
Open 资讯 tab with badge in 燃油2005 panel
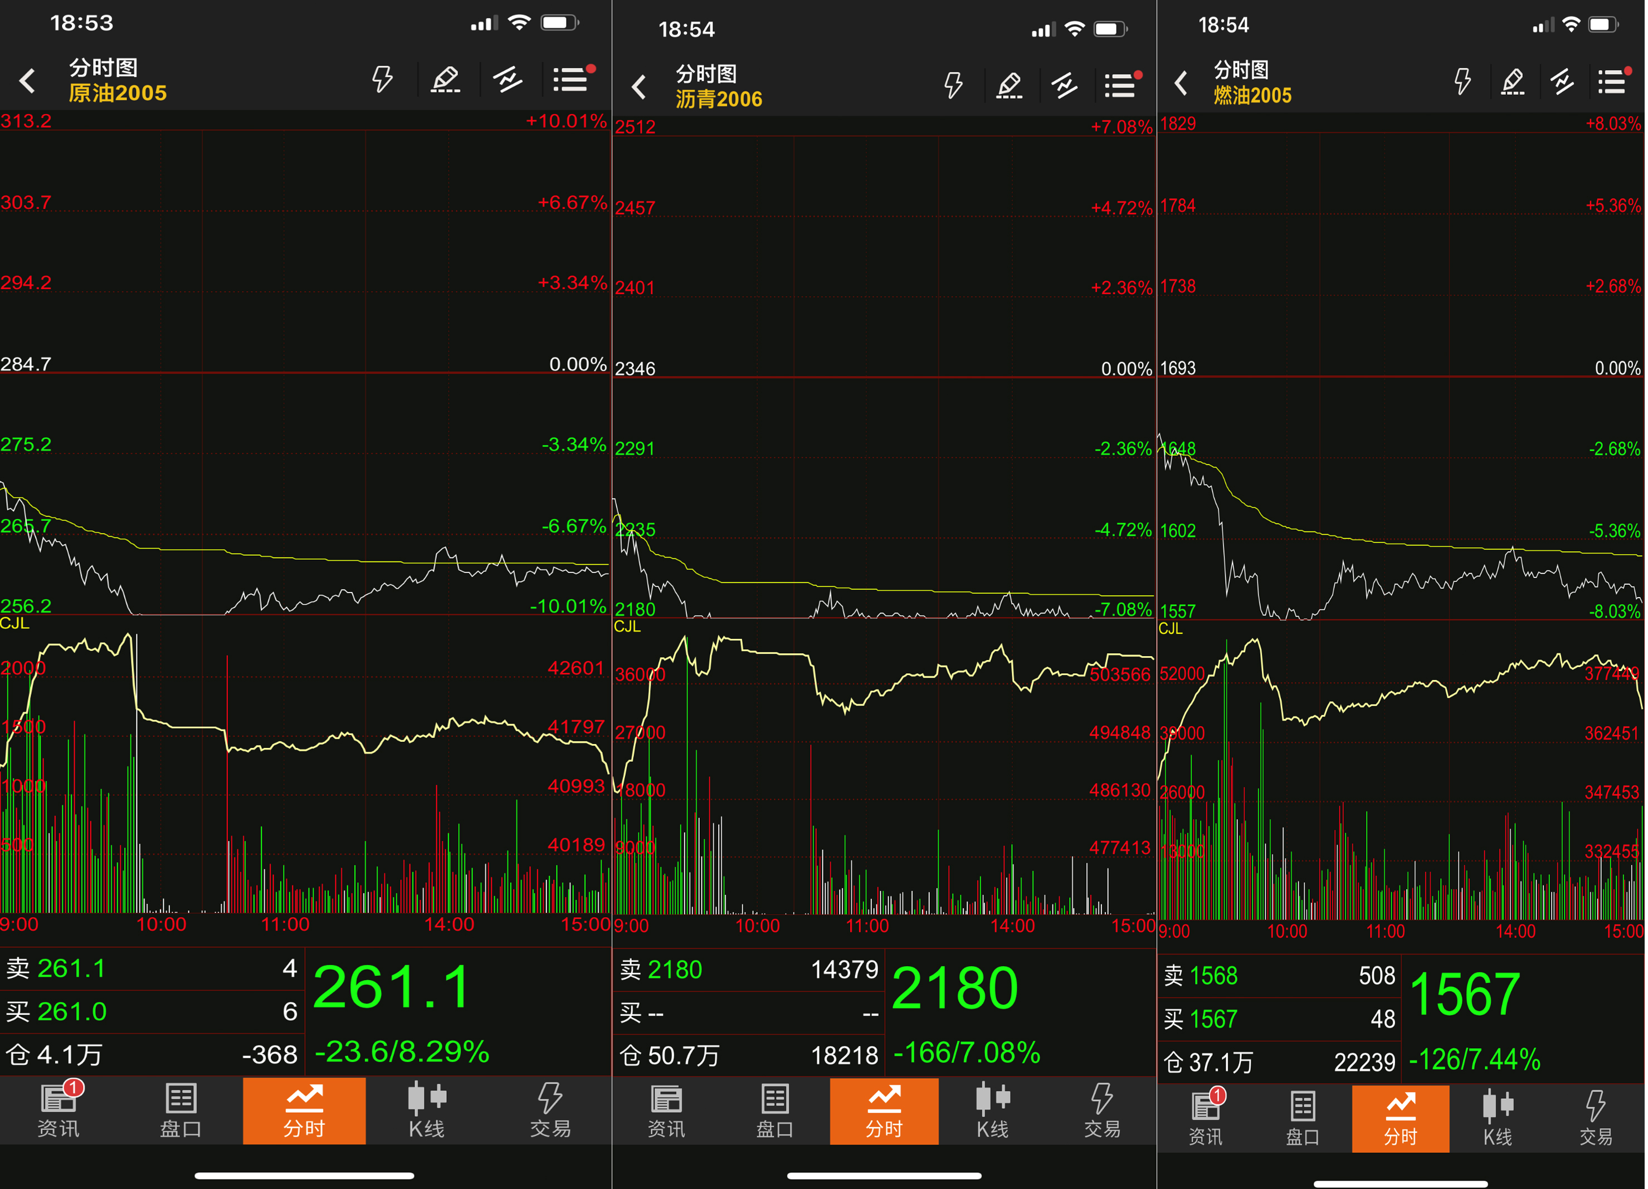point(1206,1117)
